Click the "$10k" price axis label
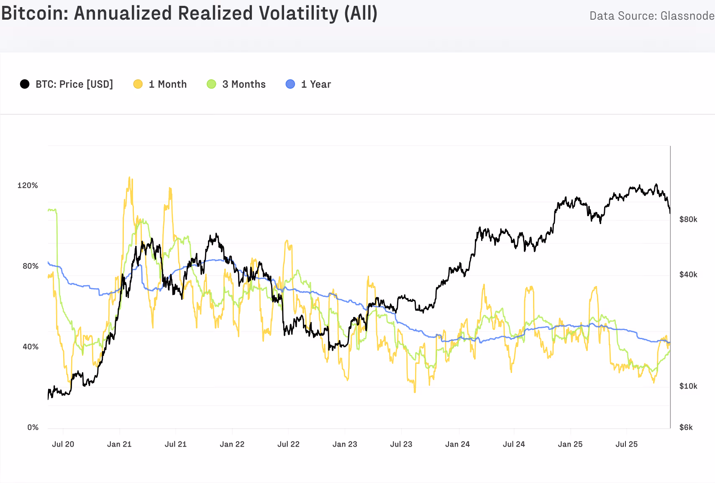This screenshot has height=483, width=715. (x=688, y=386)
